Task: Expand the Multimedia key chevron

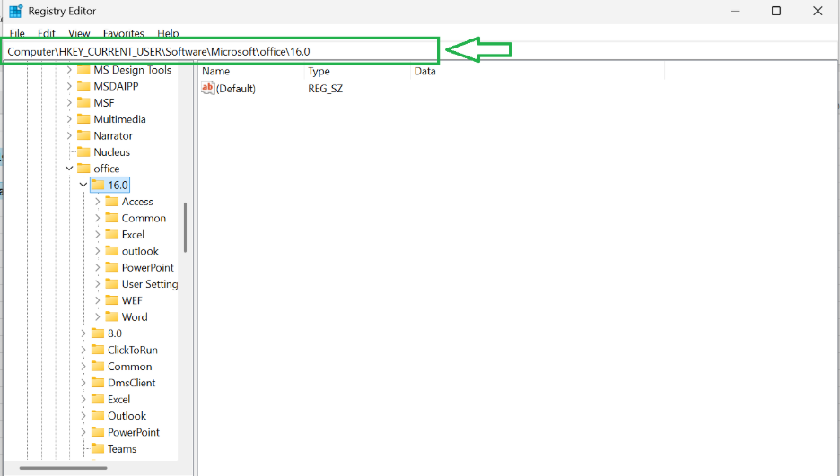Action: coord(69,119)
